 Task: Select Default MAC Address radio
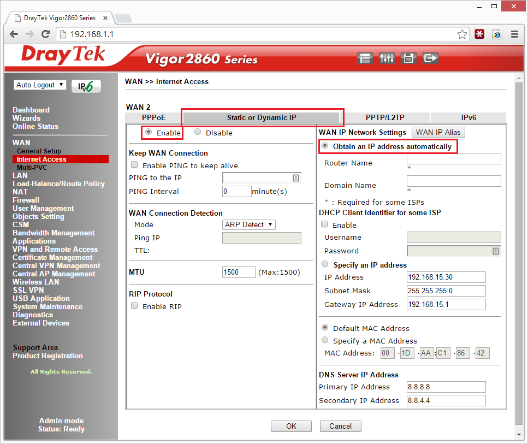325,328
